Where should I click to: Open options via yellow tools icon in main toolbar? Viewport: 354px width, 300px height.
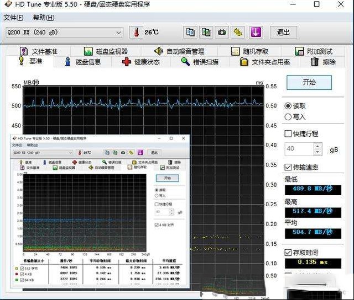[x=237, y=32]
